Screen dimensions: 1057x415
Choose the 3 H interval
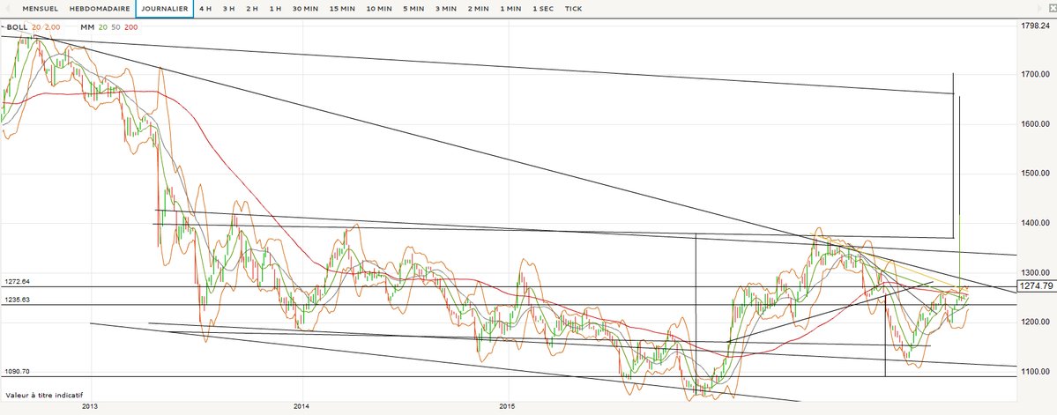click(x=228, y=9)
